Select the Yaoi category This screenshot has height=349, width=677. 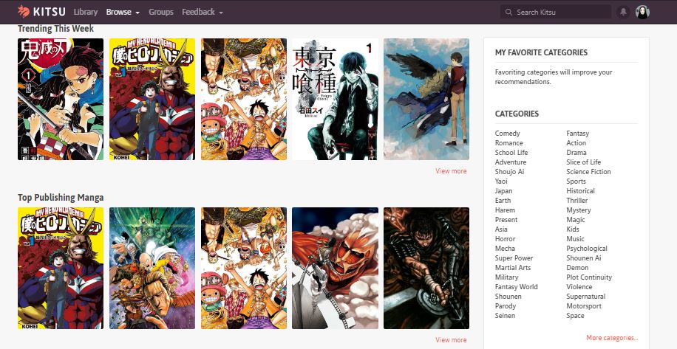[x=501, y=182]
